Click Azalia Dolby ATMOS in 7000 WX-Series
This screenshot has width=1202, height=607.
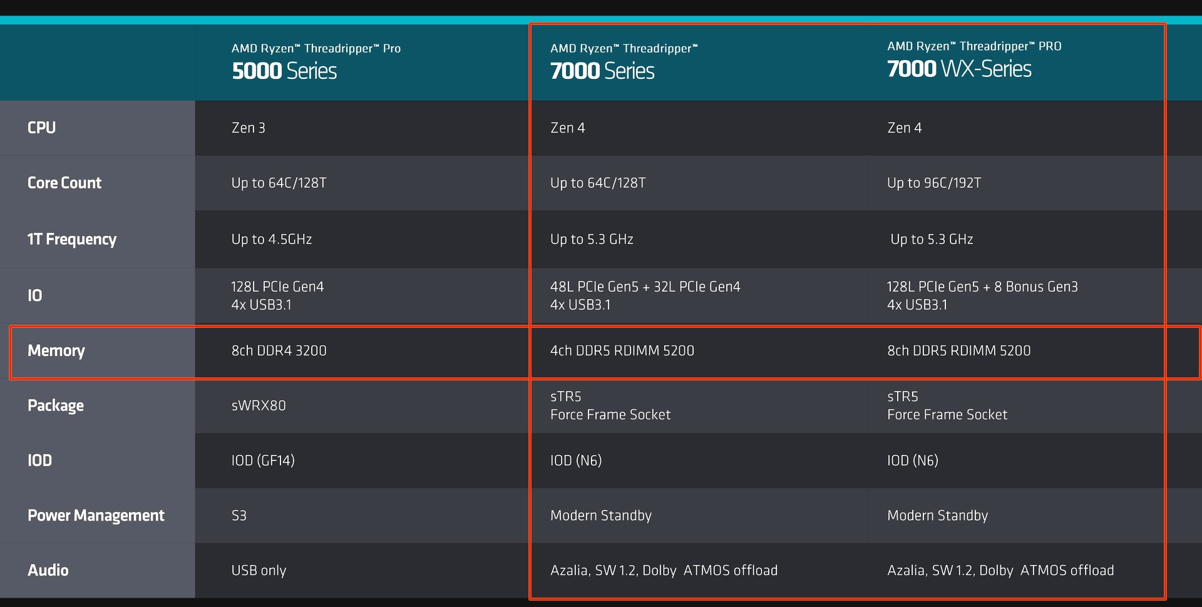[x=1000, y=570]
